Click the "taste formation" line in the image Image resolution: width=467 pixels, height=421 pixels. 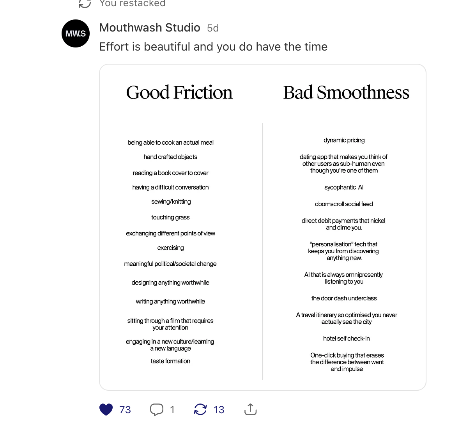[170, 361]
